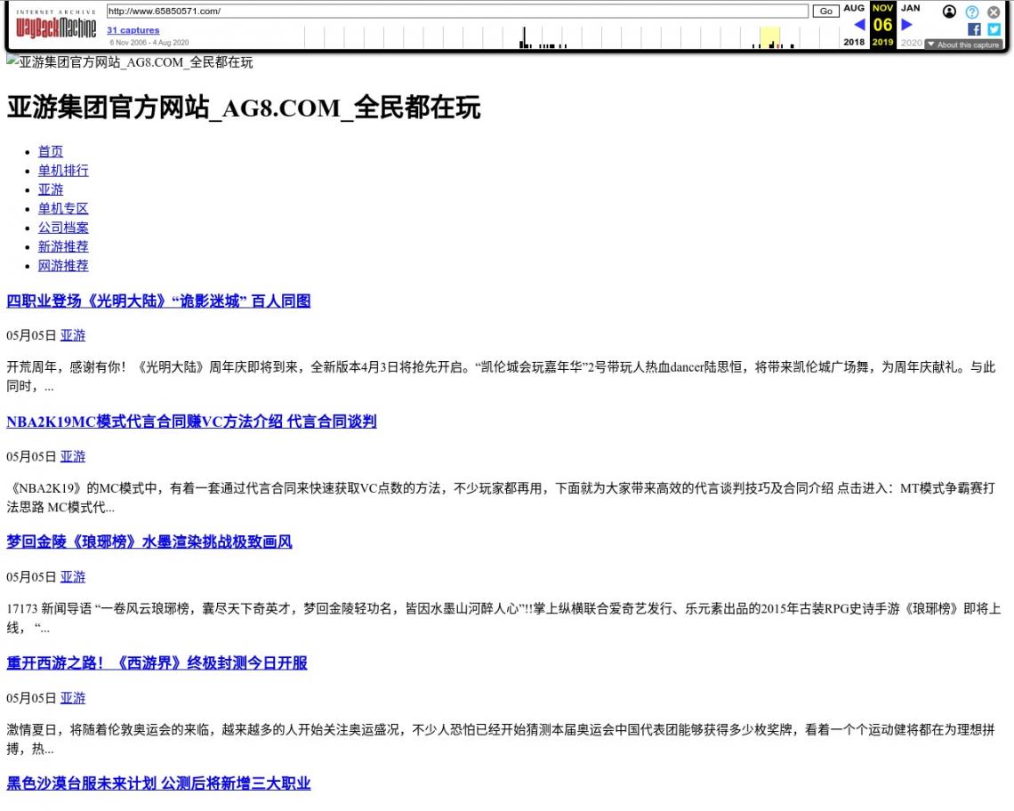This screenshot has width=1014, height=811.
Task: Click 亚游 category link under 光明大陆 article
Action: click(x=73, y=335)
